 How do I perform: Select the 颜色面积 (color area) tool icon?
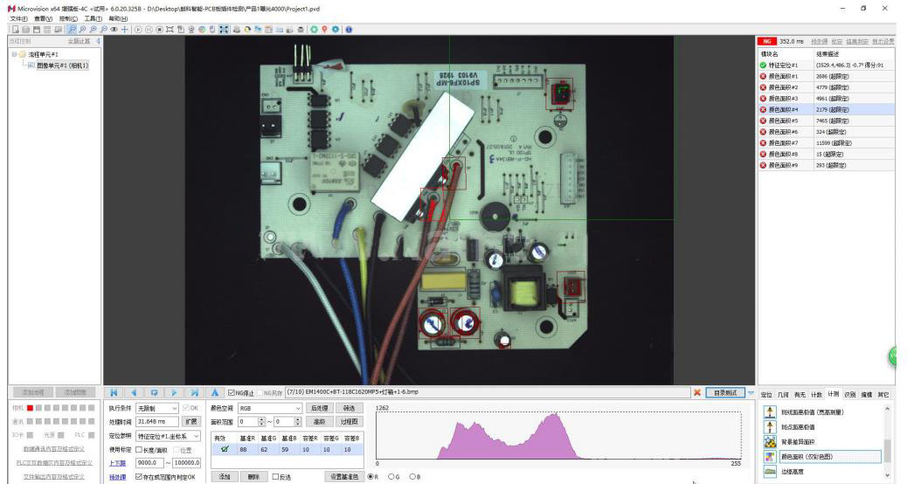[x=770, y=457]
